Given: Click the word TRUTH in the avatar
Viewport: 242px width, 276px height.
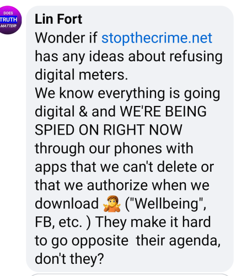Looking at the screenshot, I should point(8,19).
